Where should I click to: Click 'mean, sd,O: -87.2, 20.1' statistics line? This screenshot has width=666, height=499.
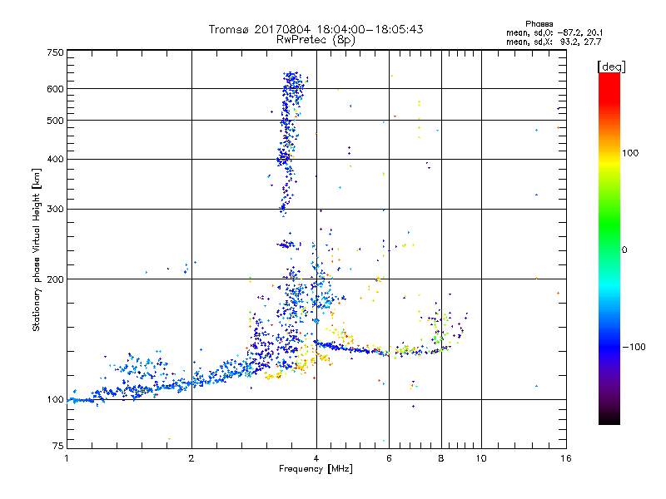pos(554,32)
